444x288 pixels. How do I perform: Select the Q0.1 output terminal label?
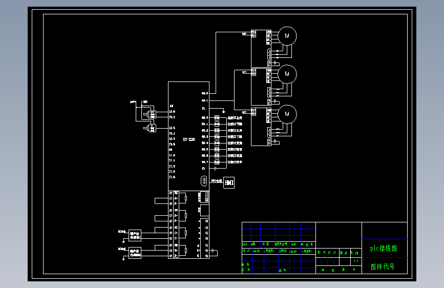205,100
